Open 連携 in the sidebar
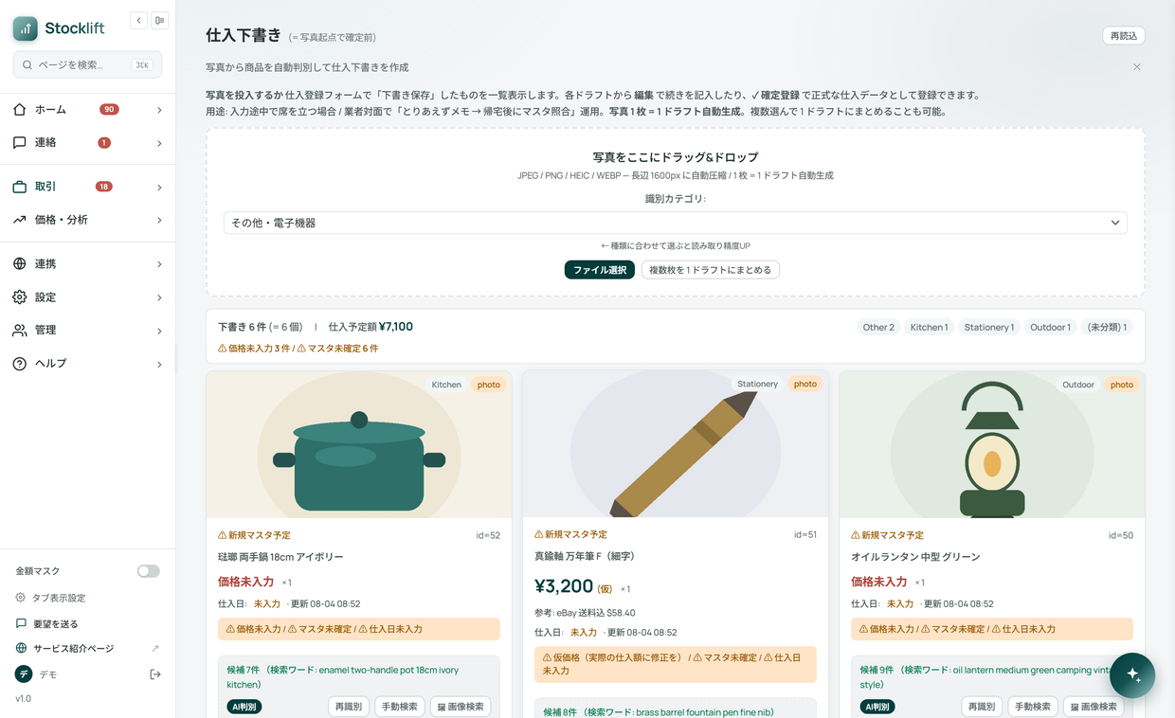Screen dimensions: 1175x718 coord(87,264)
